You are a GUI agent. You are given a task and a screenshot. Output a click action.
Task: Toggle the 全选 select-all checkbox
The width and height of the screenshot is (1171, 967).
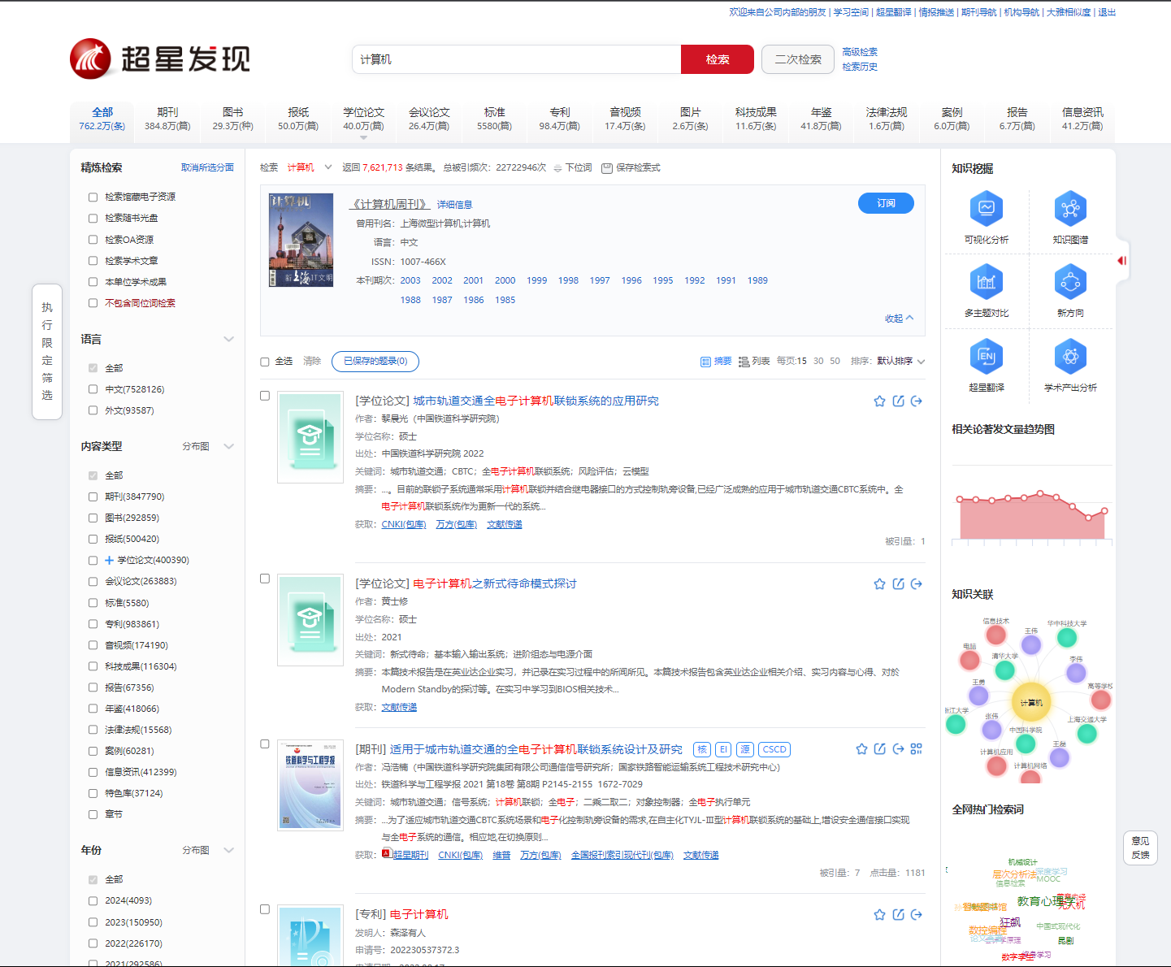(x=265, y=362)
